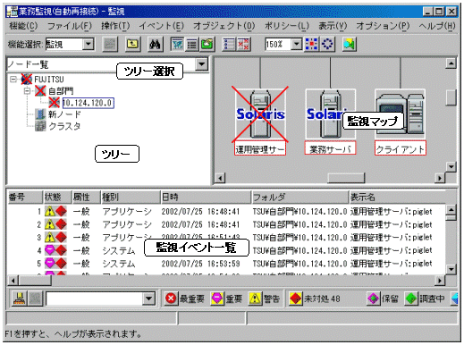Select event row 2 アプリケーシ entry
Screen dimensions: 464x345
226,224
